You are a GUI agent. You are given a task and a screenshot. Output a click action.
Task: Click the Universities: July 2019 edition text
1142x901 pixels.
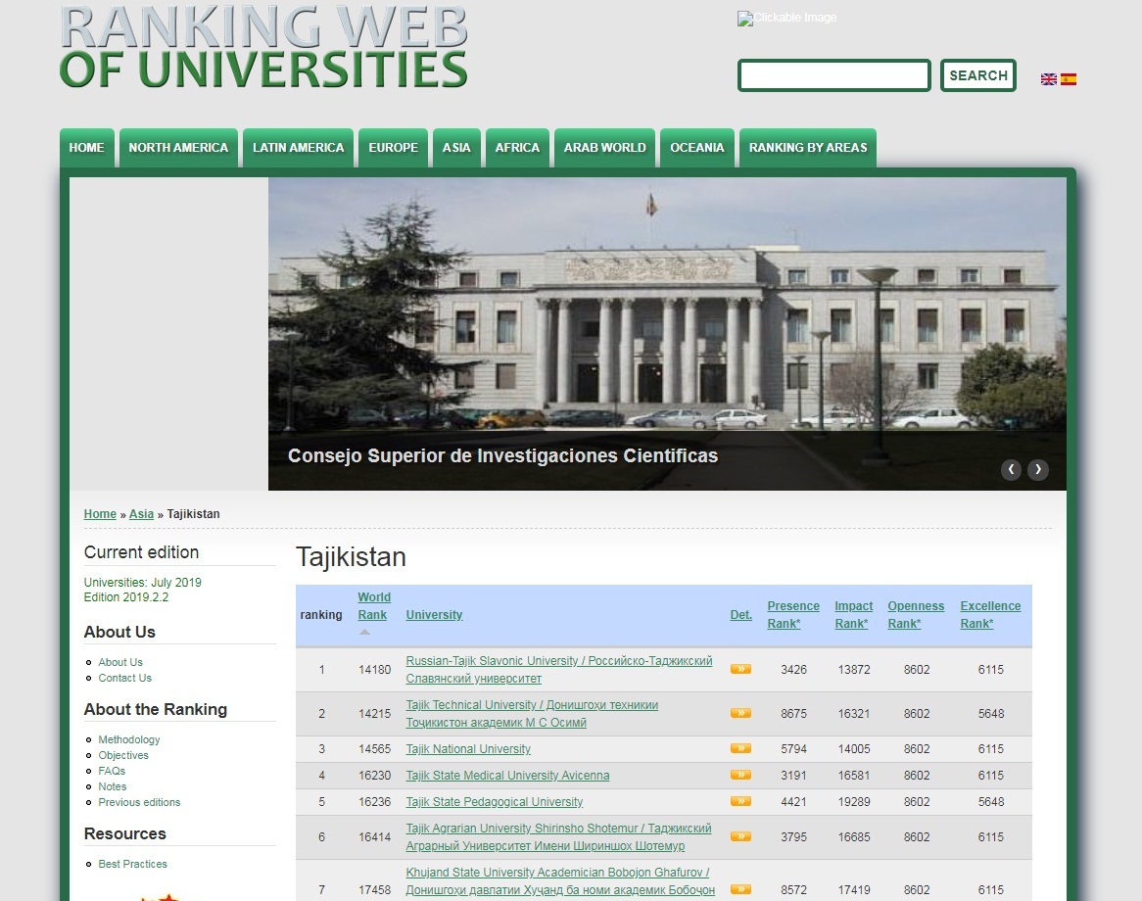[x=142, y=583]
